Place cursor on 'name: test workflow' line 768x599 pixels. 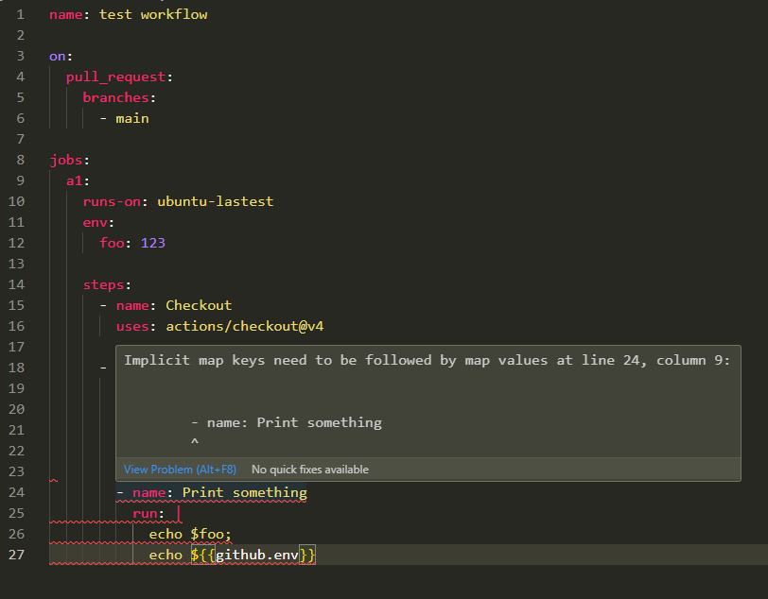pos(129,14)
